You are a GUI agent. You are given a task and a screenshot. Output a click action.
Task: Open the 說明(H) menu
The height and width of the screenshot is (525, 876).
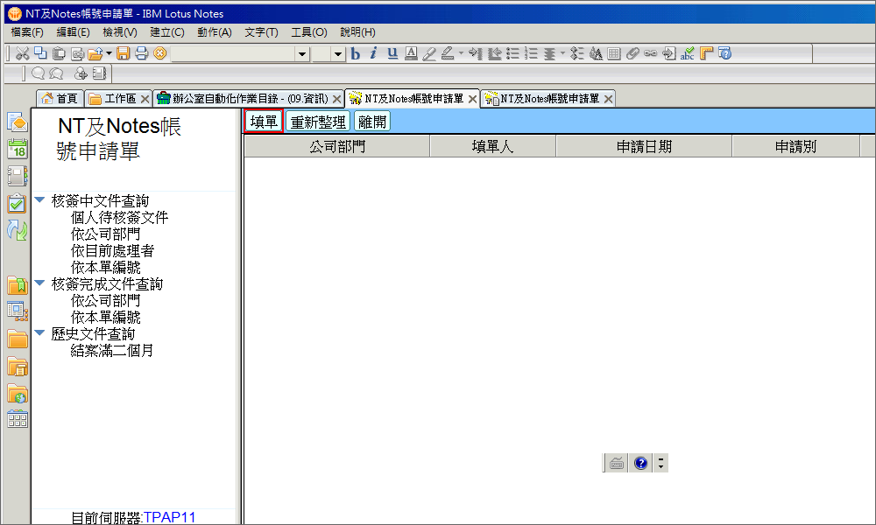pyautogui.click(x=357, y=32)
